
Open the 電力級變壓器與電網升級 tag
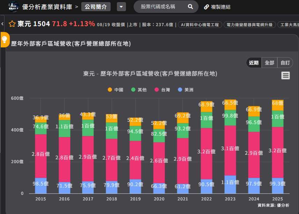tap(249, 25)
